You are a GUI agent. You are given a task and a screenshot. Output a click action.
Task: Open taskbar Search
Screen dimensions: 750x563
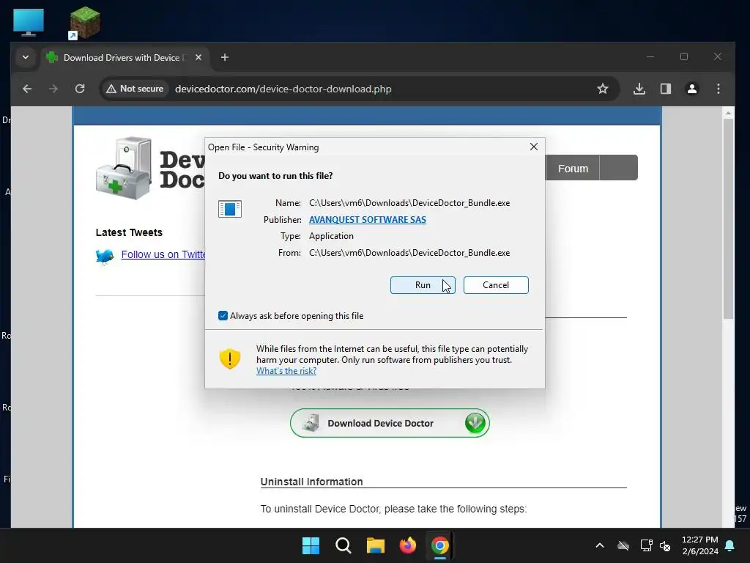tap(343, 545)
